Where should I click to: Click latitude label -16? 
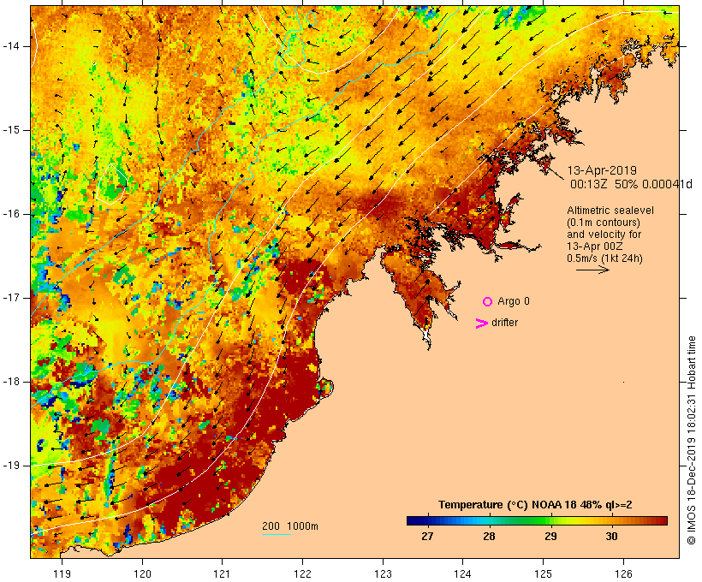click(x=11, y=214)
